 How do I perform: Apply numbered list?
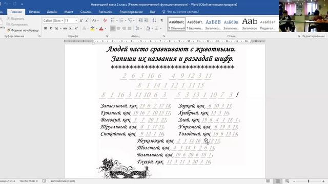pos(121,20)
